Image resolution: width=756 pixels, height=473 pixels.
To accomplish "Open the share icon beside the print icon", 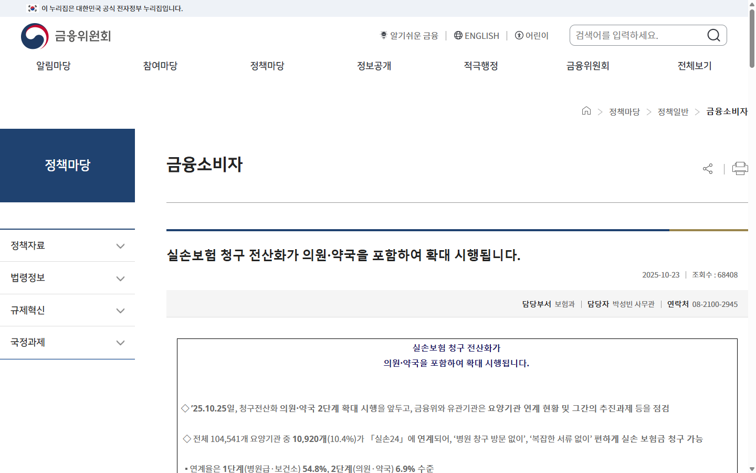I will [x=708, y=169].
